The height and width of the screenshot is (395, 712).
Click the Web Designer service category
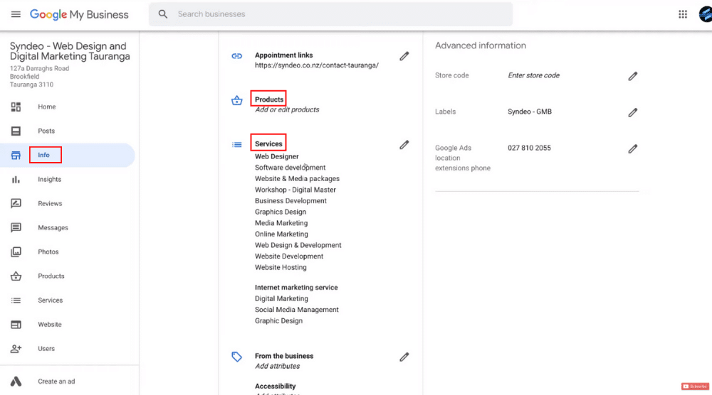pos(276,156)
